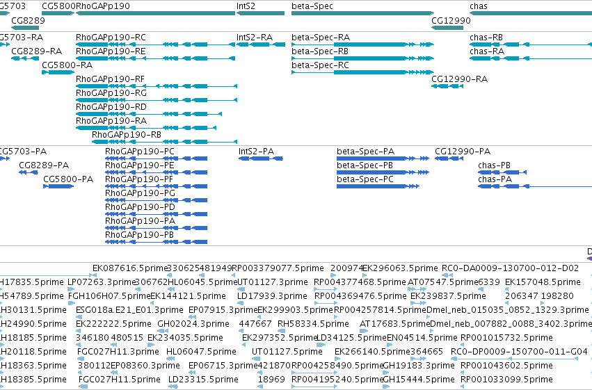Open protein RhoGAPp190-PD label
Image resolution: width=592 pixels, height=390 pixels.
[x=140, y=207]
